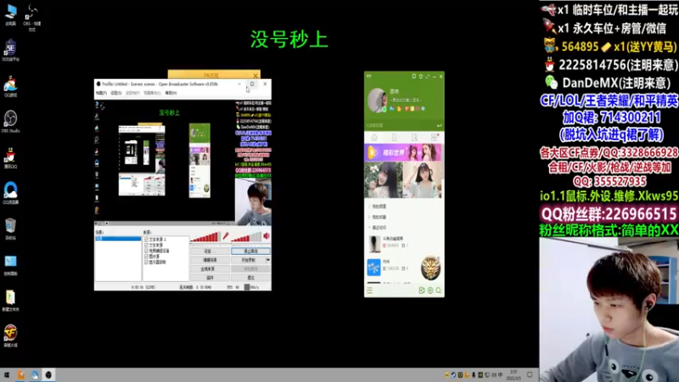Open YY contacts tab icon with single person
This screenshot has width=679, height=382.
pos(394,138)
